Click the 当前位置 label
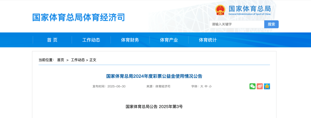This screenshot has width=311, height=118. pyautogui.click(x=46, y=60)
